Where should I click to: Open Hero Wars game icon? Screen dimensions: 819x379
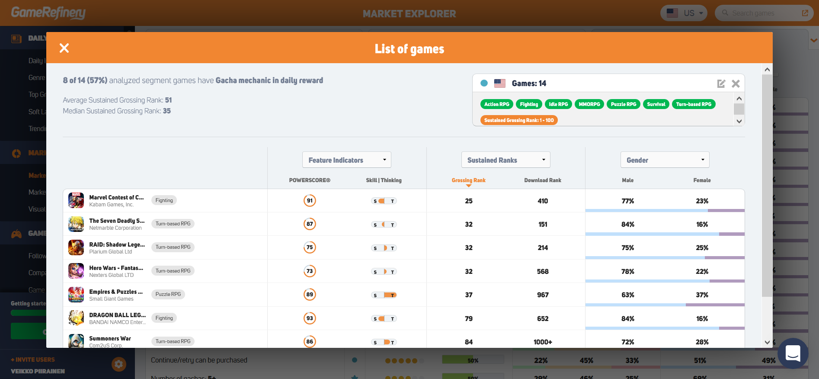[x=76, y=271]
